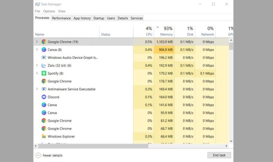
Task: Click the Chrome icon in the 68.7 MB row
Action: pos(44,129)
